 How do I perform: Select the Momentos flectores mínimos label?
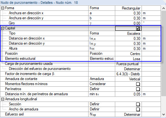26,84
